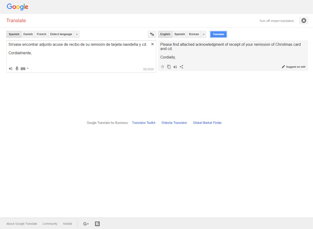Expand keyboard input tools arrow

pyautogui.click(x=28, y=68)
